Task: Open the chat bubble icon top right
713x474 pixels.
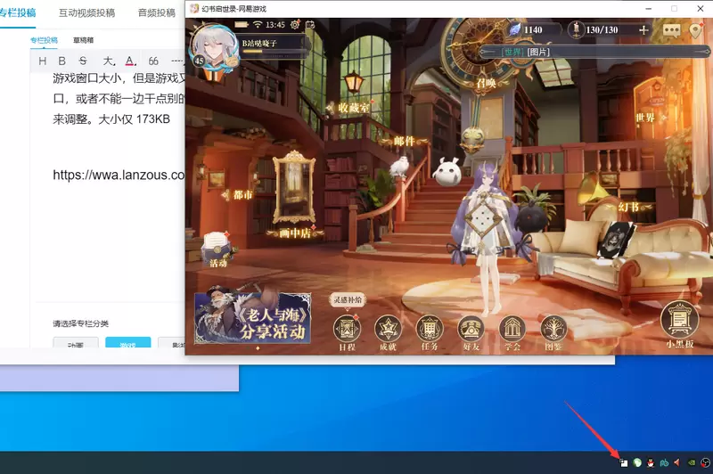Action: click(x=672, y=30)
